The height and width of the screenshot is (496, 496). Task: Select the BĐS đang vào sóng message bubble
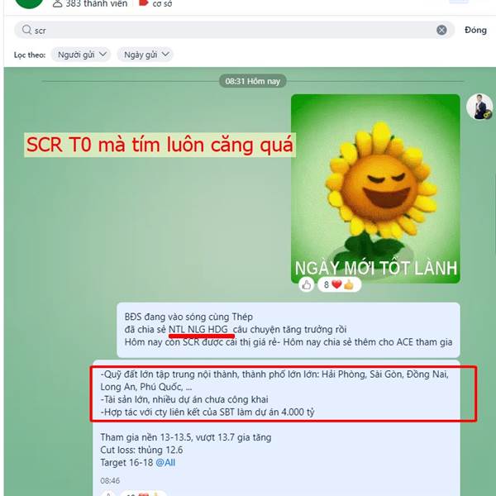coord(289,330)
